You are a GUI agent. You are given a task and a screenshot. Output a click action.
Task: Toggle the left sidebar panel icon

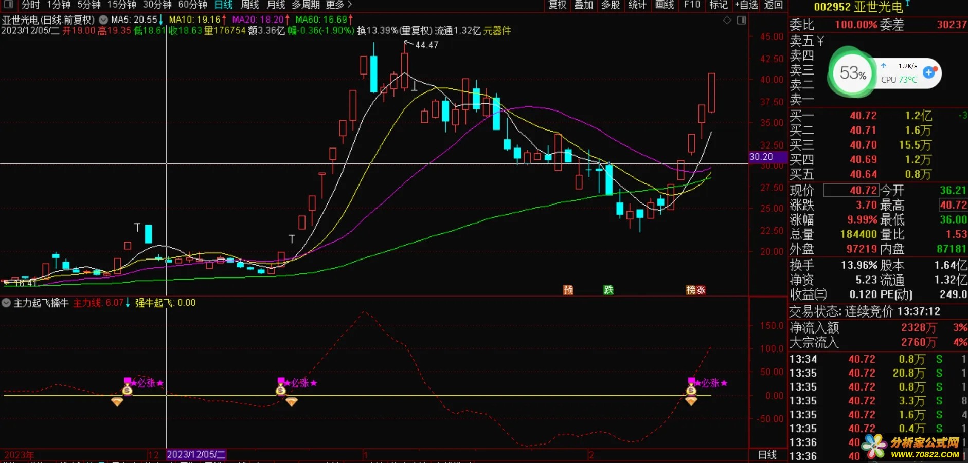point(8,5)
